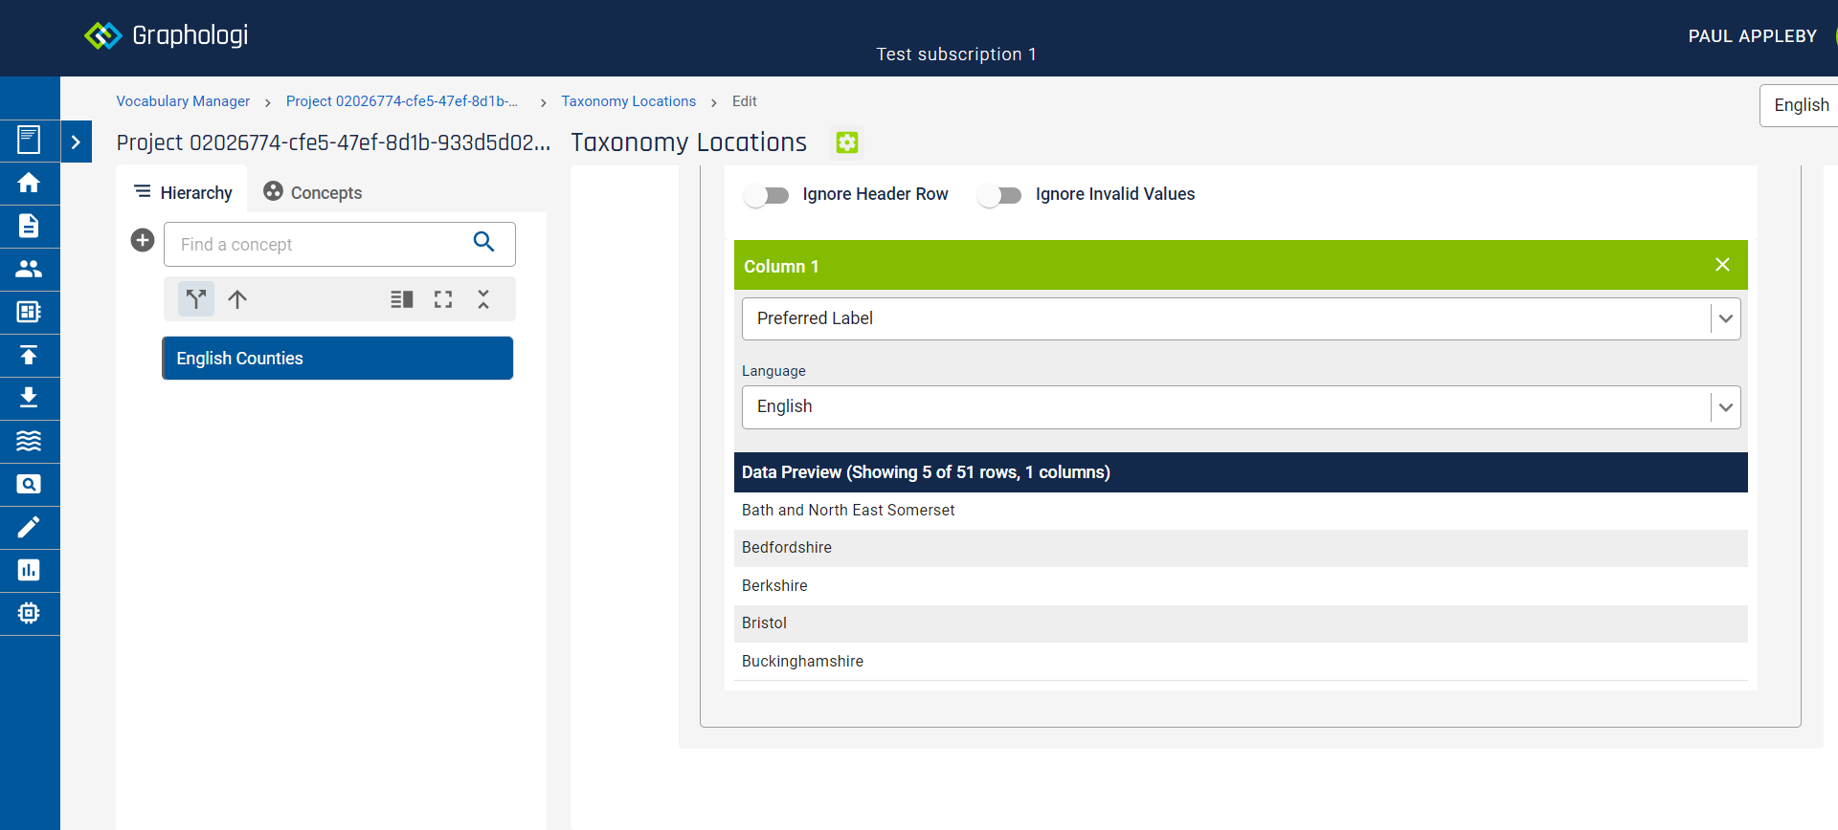Open the top sidebar document panel icon
The image size is (1838, 830).
pos(29,140)
